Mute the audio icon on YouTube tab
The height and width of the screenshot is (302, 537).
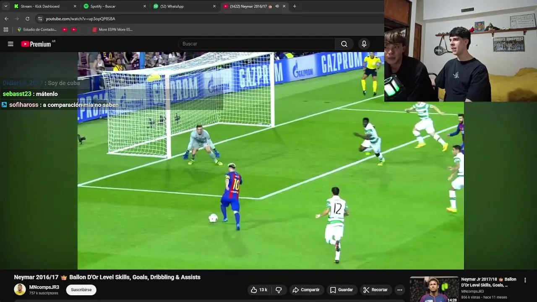click(x=277, y=6)
